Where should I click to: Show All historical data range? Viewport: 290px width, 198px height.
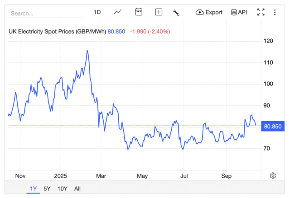(77, 189)
